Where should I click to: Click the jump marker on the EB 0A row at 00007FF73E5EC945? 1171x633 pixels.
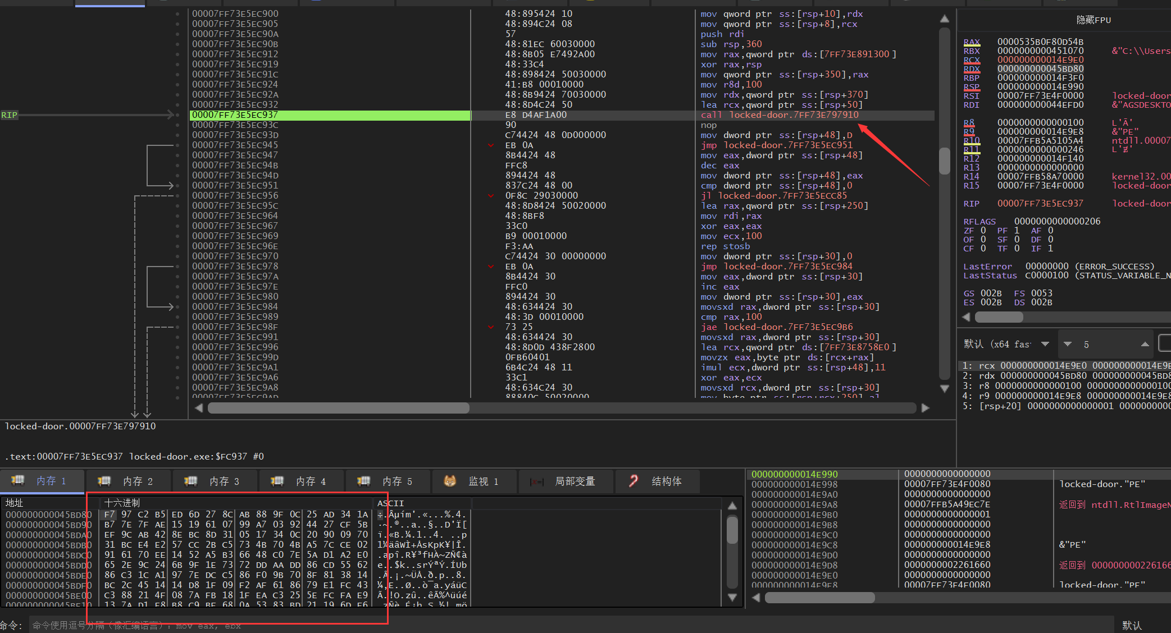(x=491, y=145)
